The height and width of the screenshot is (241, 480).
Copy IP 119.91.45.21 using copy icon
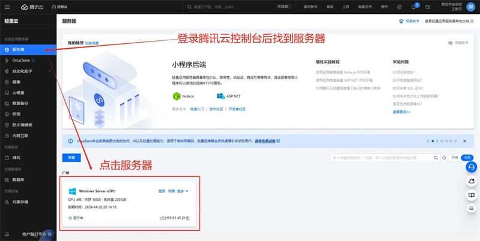188,218
